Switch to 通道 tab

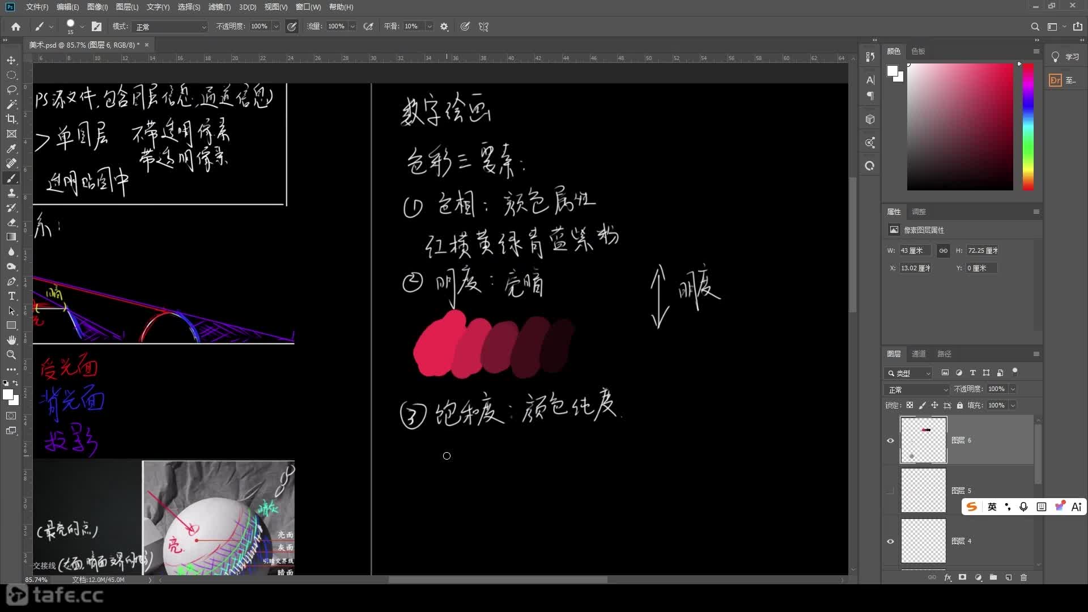pos(919,354)
